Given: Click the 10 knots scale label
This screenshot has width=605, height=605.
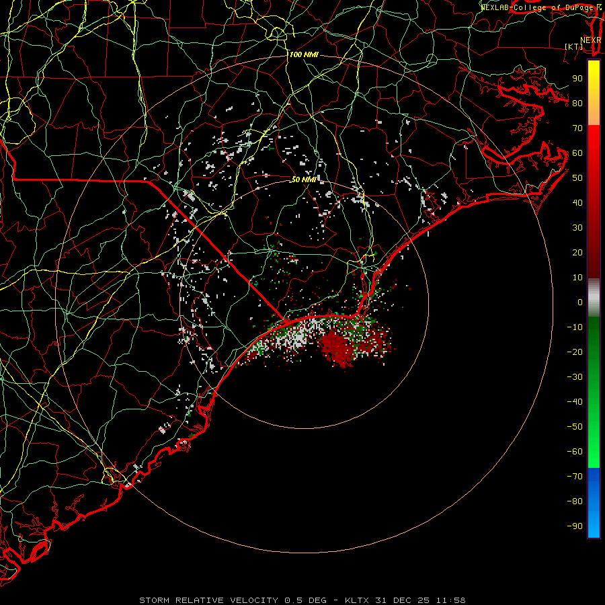Looking at the screenshot, I should [x=577, y=278].
